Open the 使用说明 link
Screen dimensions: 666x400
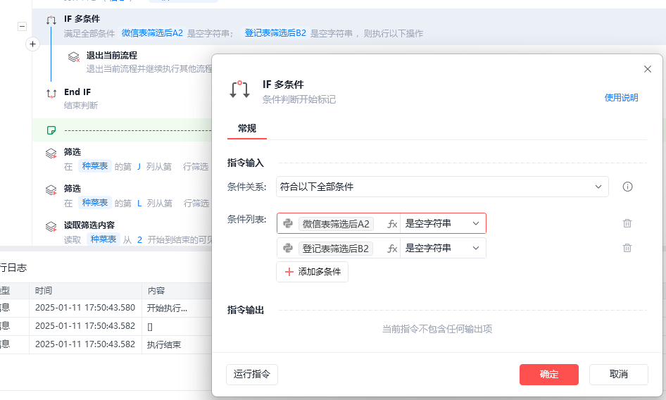coord(621,98)
